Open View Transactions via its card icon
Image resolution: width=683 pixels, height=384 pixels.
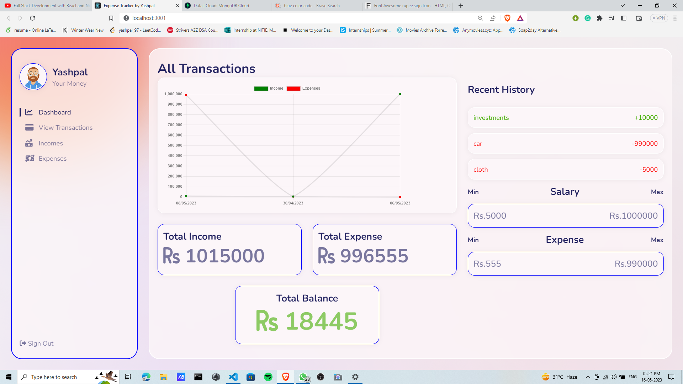click(30, 127)
